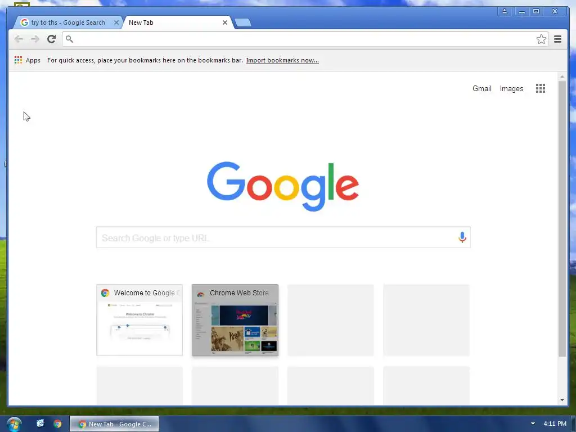The image size is (576, 432).
Task: Click the 4:11 PM taskbar clock
Action: click(x=555, y=424)
